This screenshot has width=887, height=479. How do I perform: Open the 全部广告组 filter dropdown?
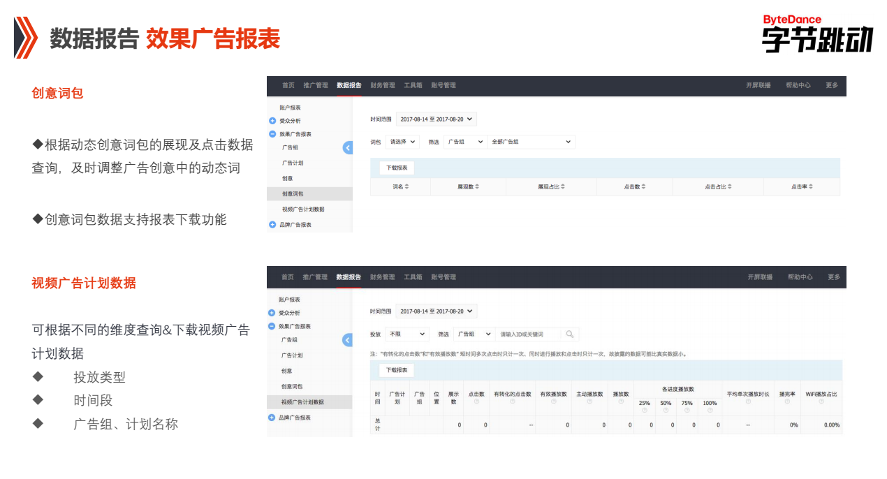pyautogui.click(x=531, y=142)
